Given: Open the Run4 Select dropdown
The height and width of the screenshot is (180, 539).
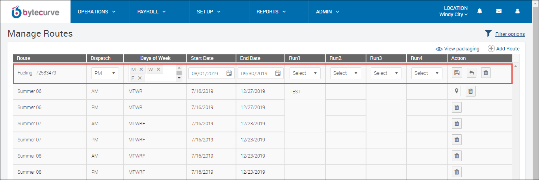Looking at the screenshot, I should click(x=427, y=73).
